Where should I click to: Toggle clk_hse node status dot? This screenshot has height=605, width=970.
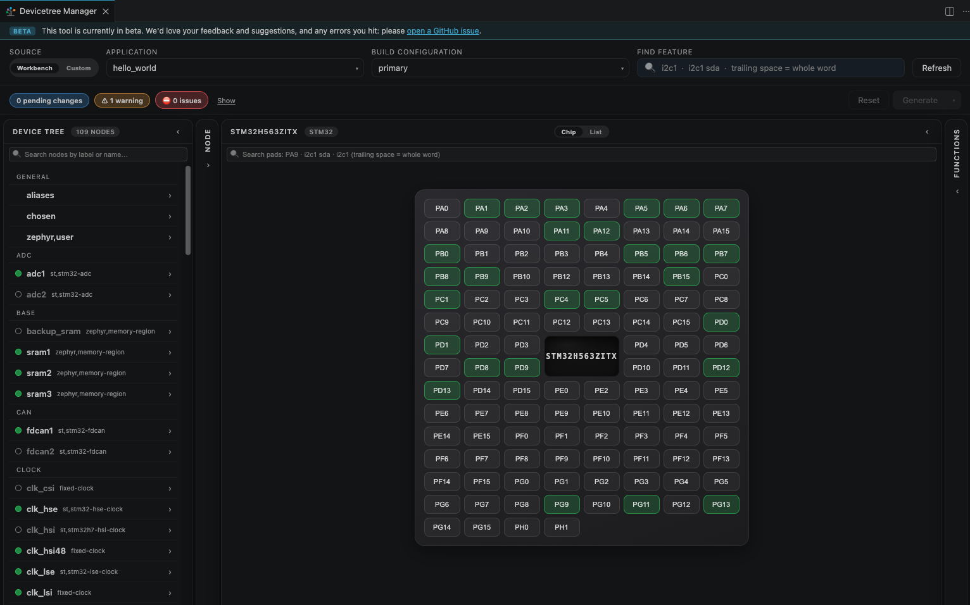(x=18, y=509)
